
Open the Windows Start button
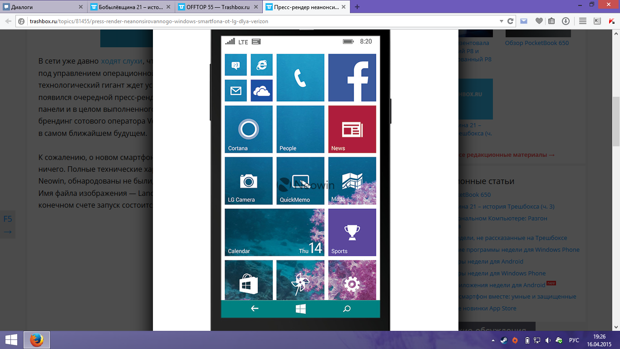click(11, 340)
